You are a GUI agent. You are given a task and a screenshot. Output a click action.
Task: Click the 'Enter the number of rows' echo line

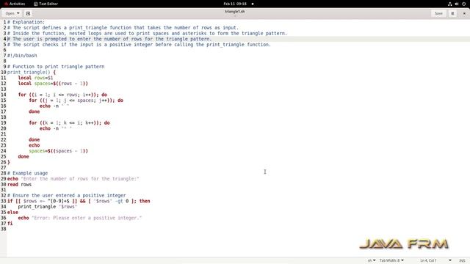(x=73, y=179)
